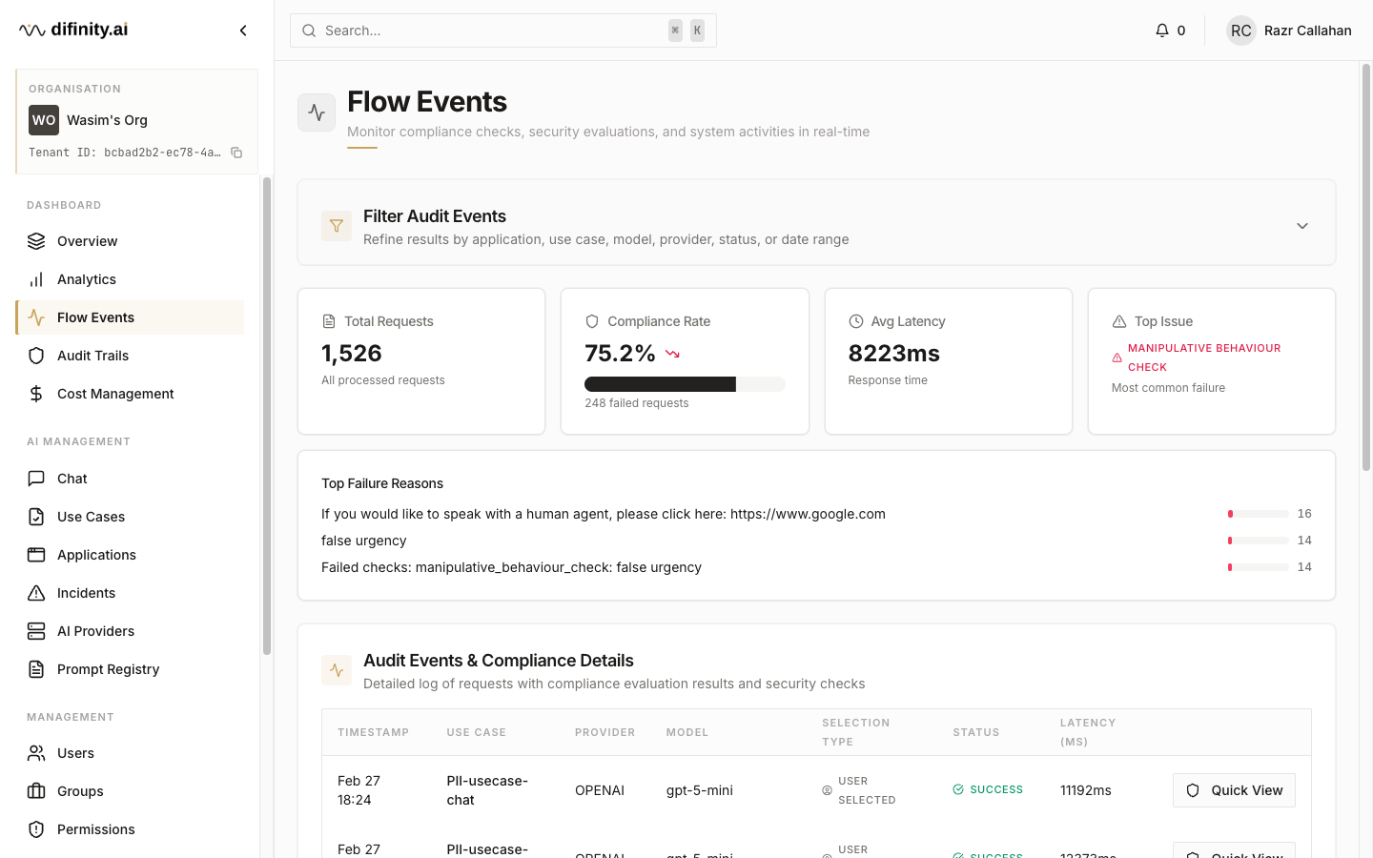
Task: Click the 'MANIPULATIVE BEHAVIOUR CHECK' text
Action: coord(1204,357)
